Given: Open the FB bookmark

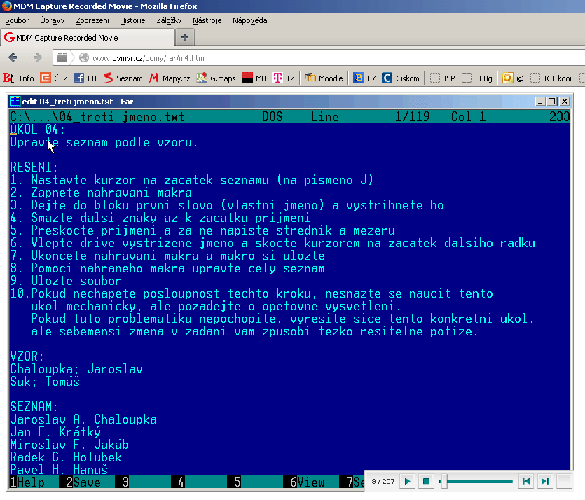Looking at the screenshot, I should pos(86,78).
